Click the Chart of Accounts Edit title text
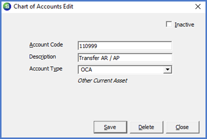This screenshot has height=139, width=207. click(43, 7)
